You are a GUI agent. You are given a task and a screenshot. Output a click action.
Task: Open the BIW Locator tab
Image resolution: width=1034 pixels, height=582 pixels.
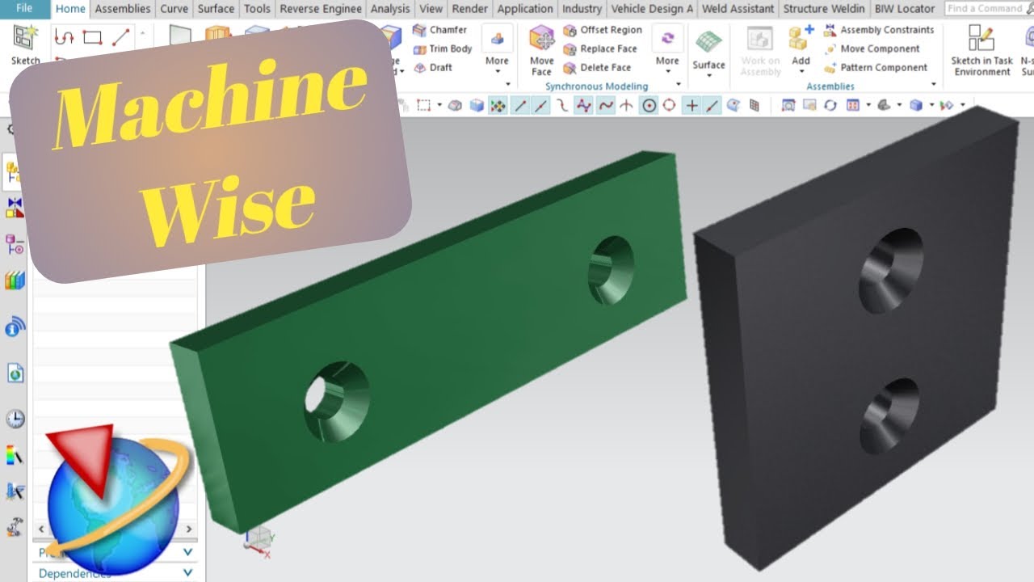coord(905,9)
